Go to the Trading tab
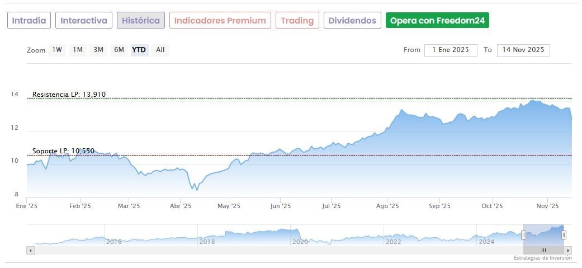Viewport: 582px width, 268px height. (297, 21)
